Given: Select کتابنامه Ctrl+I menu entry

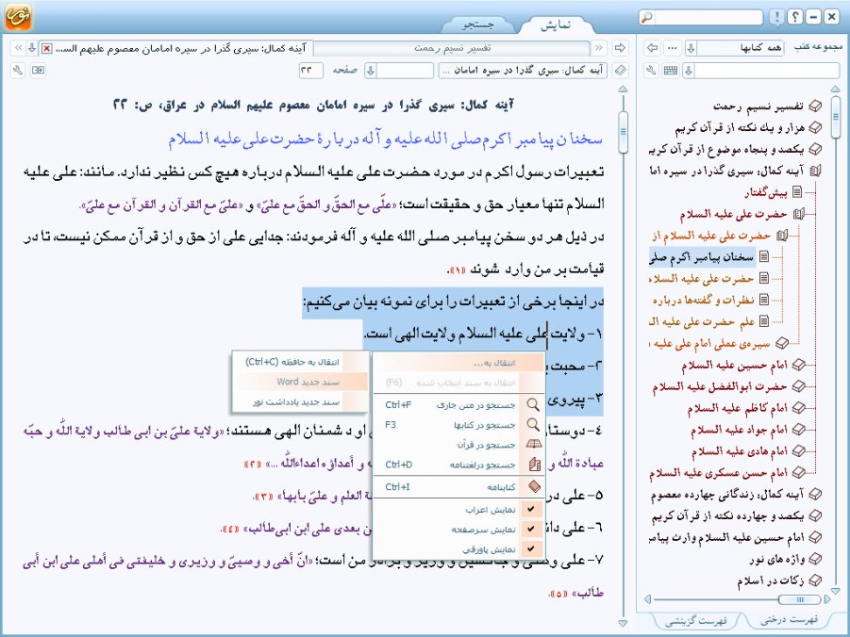Looking at the screenshot, I should click(459, 486).
